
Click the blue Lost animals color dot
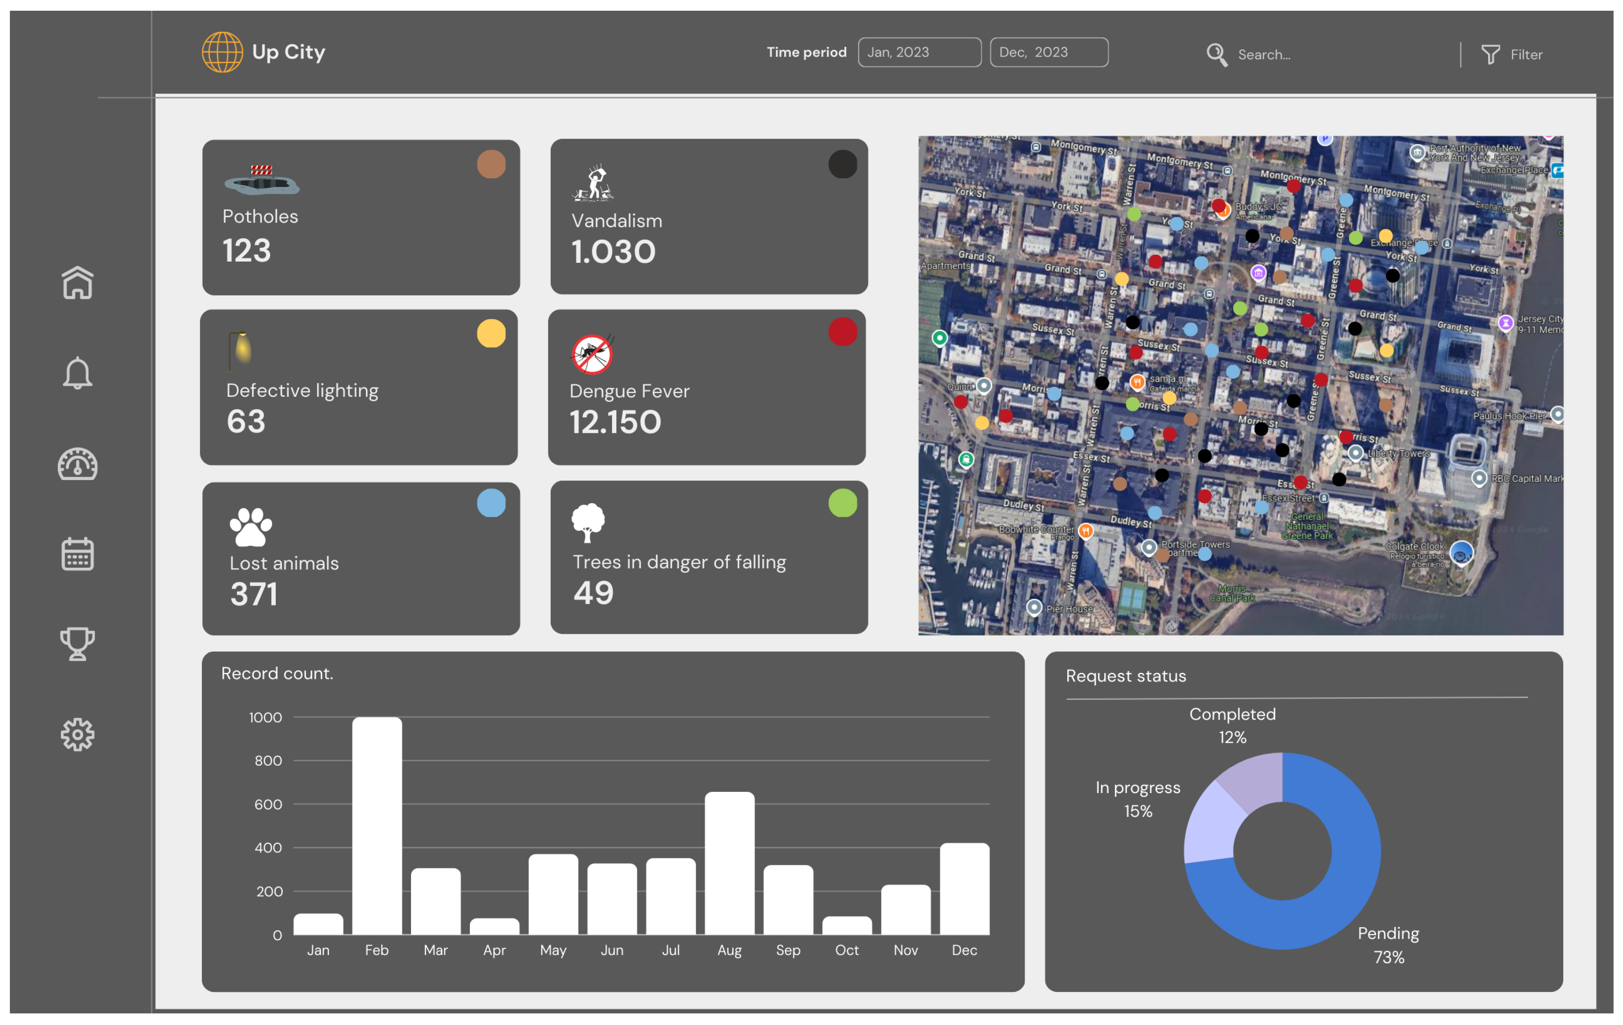(491, 503)
